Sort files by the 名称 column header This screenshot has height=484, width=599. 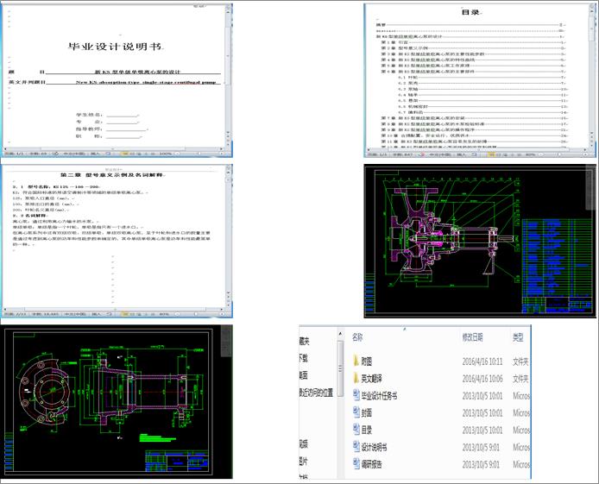pos(357,337)
